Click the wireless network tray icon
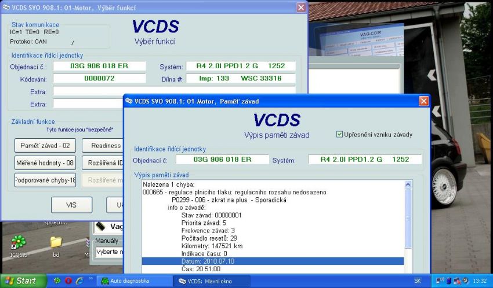493x288 pixels. point(440,281)
